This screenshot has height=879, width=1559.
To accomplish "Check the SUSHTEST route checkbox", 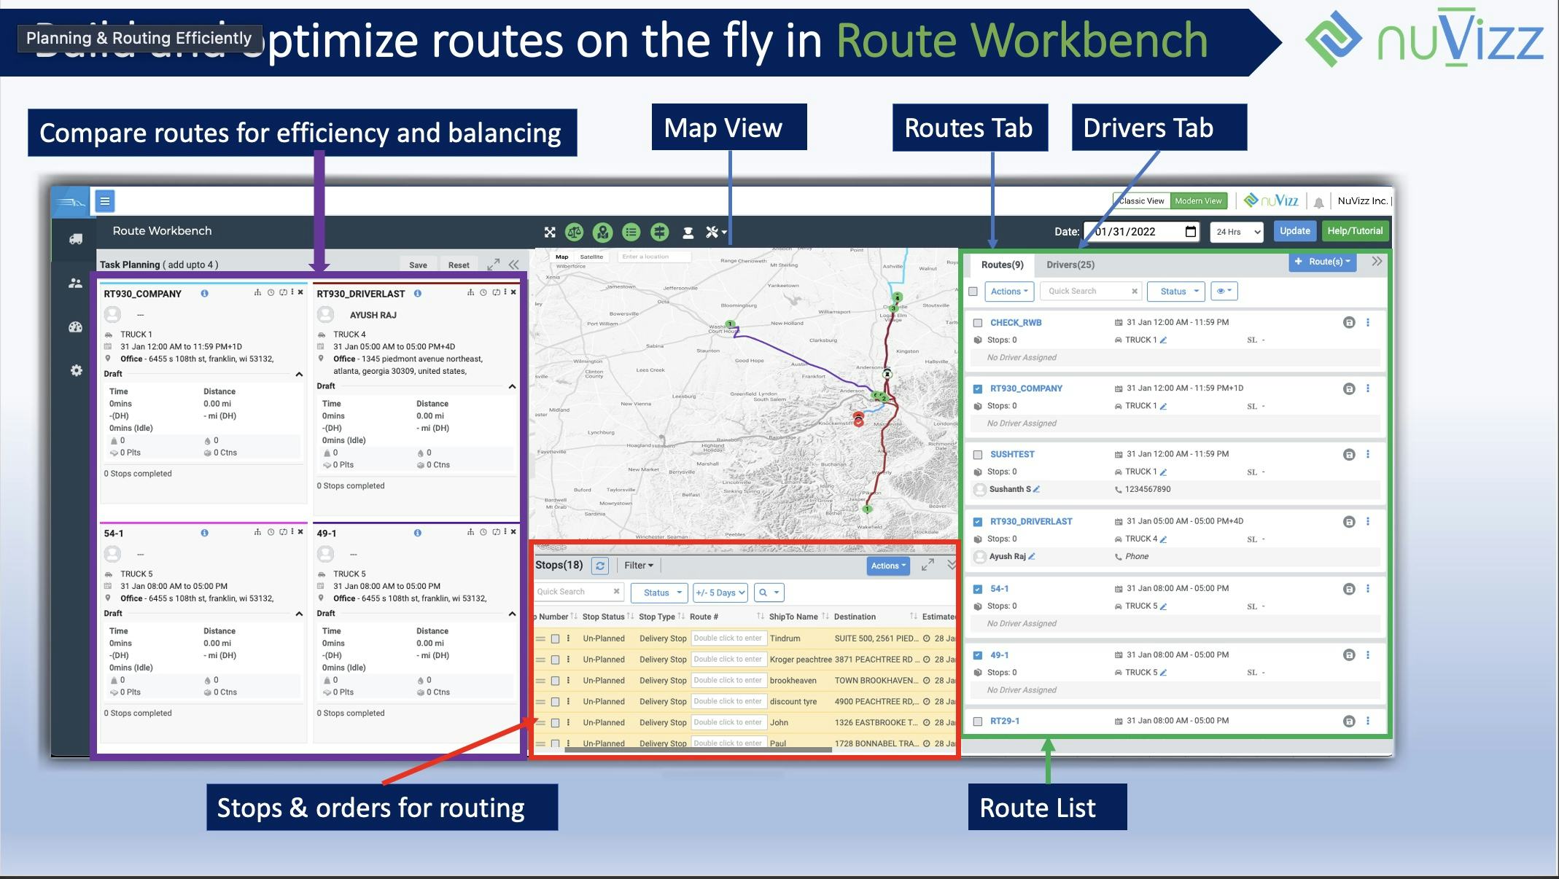I will coord(978,455).
